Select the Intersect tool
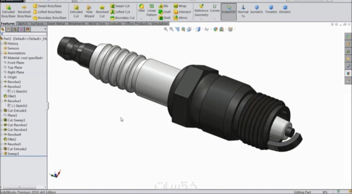 click(182, 12)
